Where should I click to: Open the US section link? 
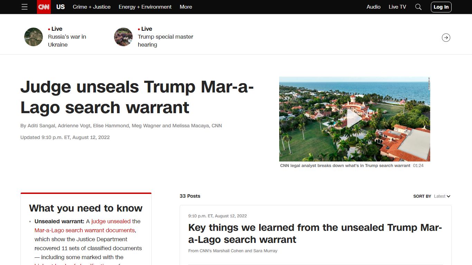pos(60,7)
